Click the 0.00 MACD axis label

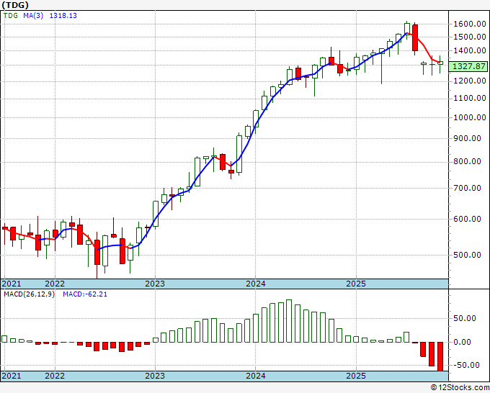[462, 342]
